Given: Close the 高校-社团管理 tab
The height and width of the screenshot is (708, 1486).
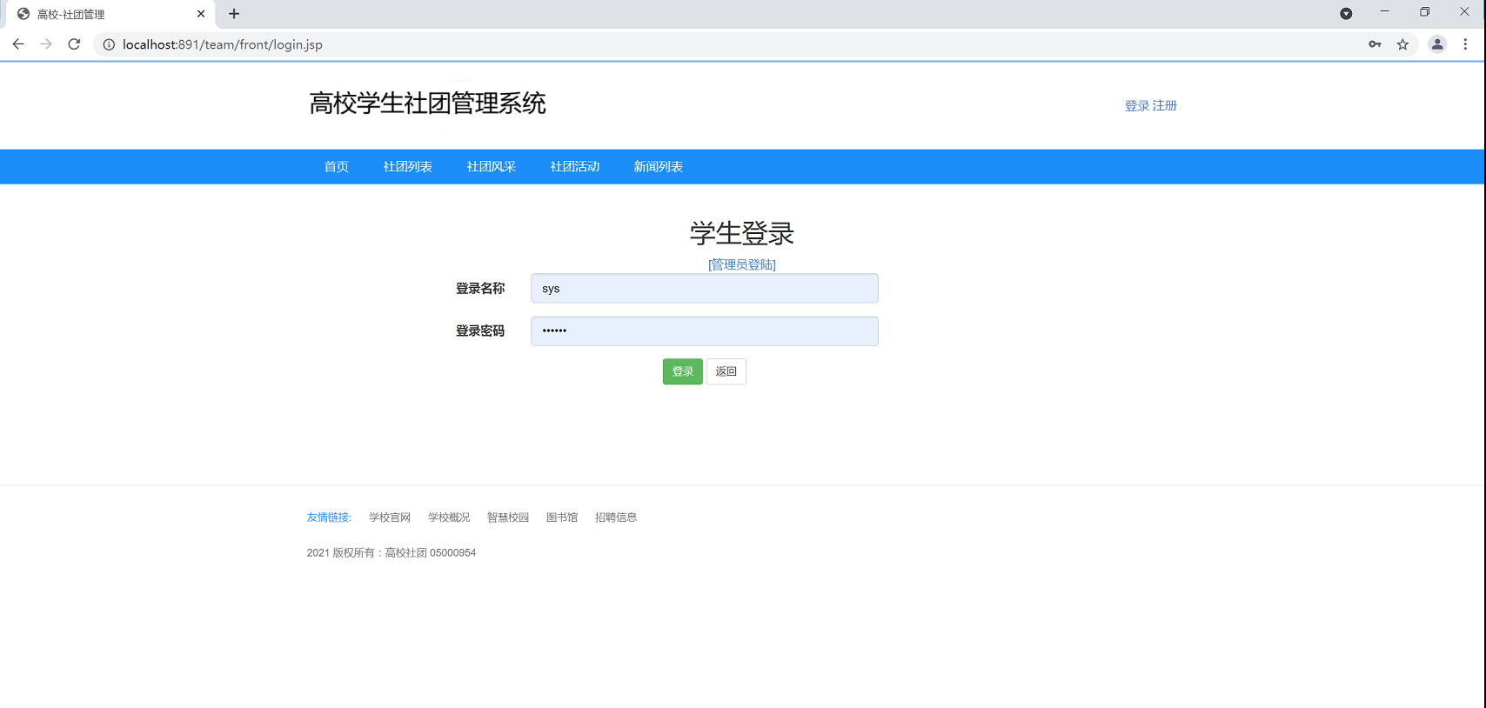Looking at the screenshot, I should [x=201, y=14].
